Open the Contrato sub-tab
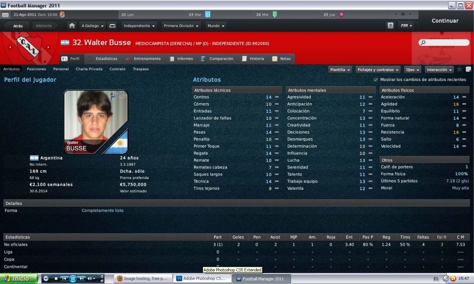Screen dimensions: 474x284 click(117, 69)
